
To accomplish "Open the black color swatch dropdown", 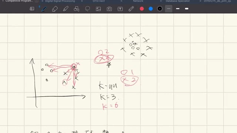I will 160,9.
